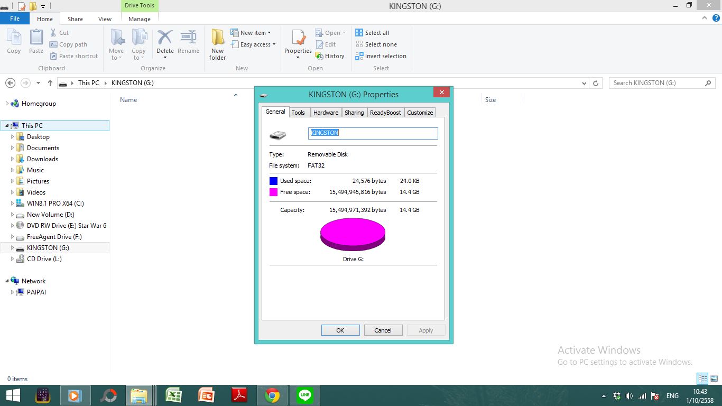Open Excel from the taskbar

point(173,395)
